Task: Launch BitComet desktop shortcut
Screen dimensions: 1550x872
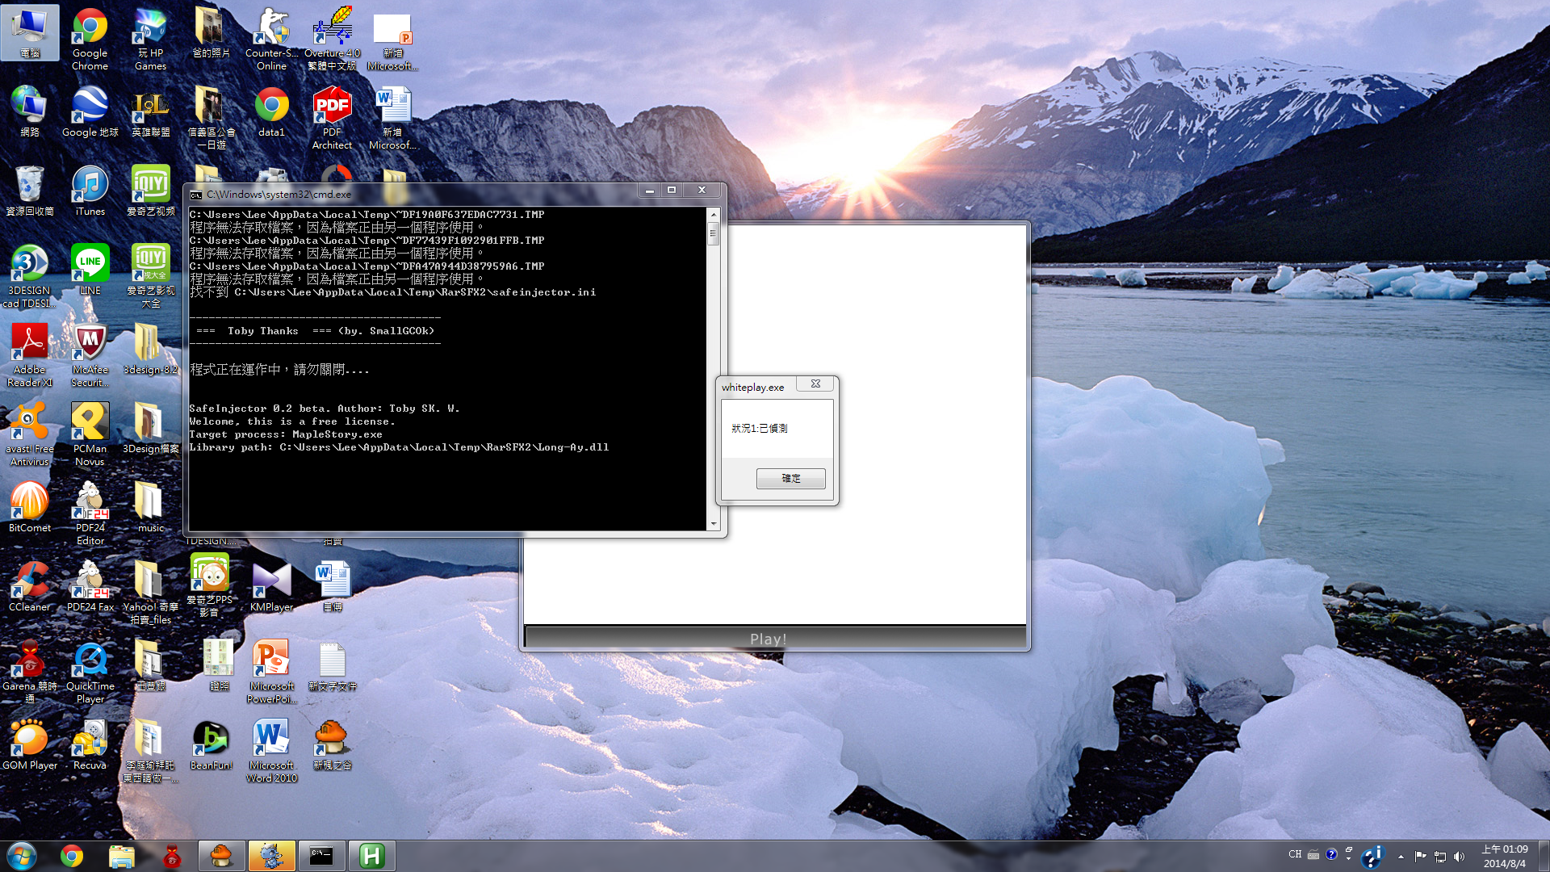Action: point(30,507)
